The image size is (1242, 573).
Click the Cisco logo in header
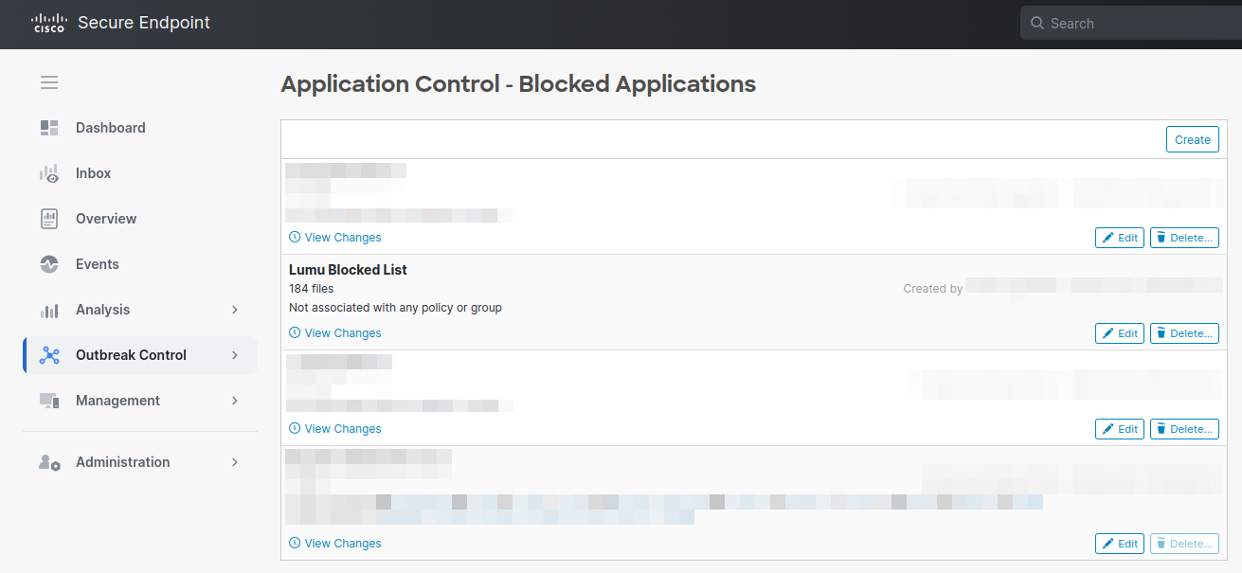[48, 23]
